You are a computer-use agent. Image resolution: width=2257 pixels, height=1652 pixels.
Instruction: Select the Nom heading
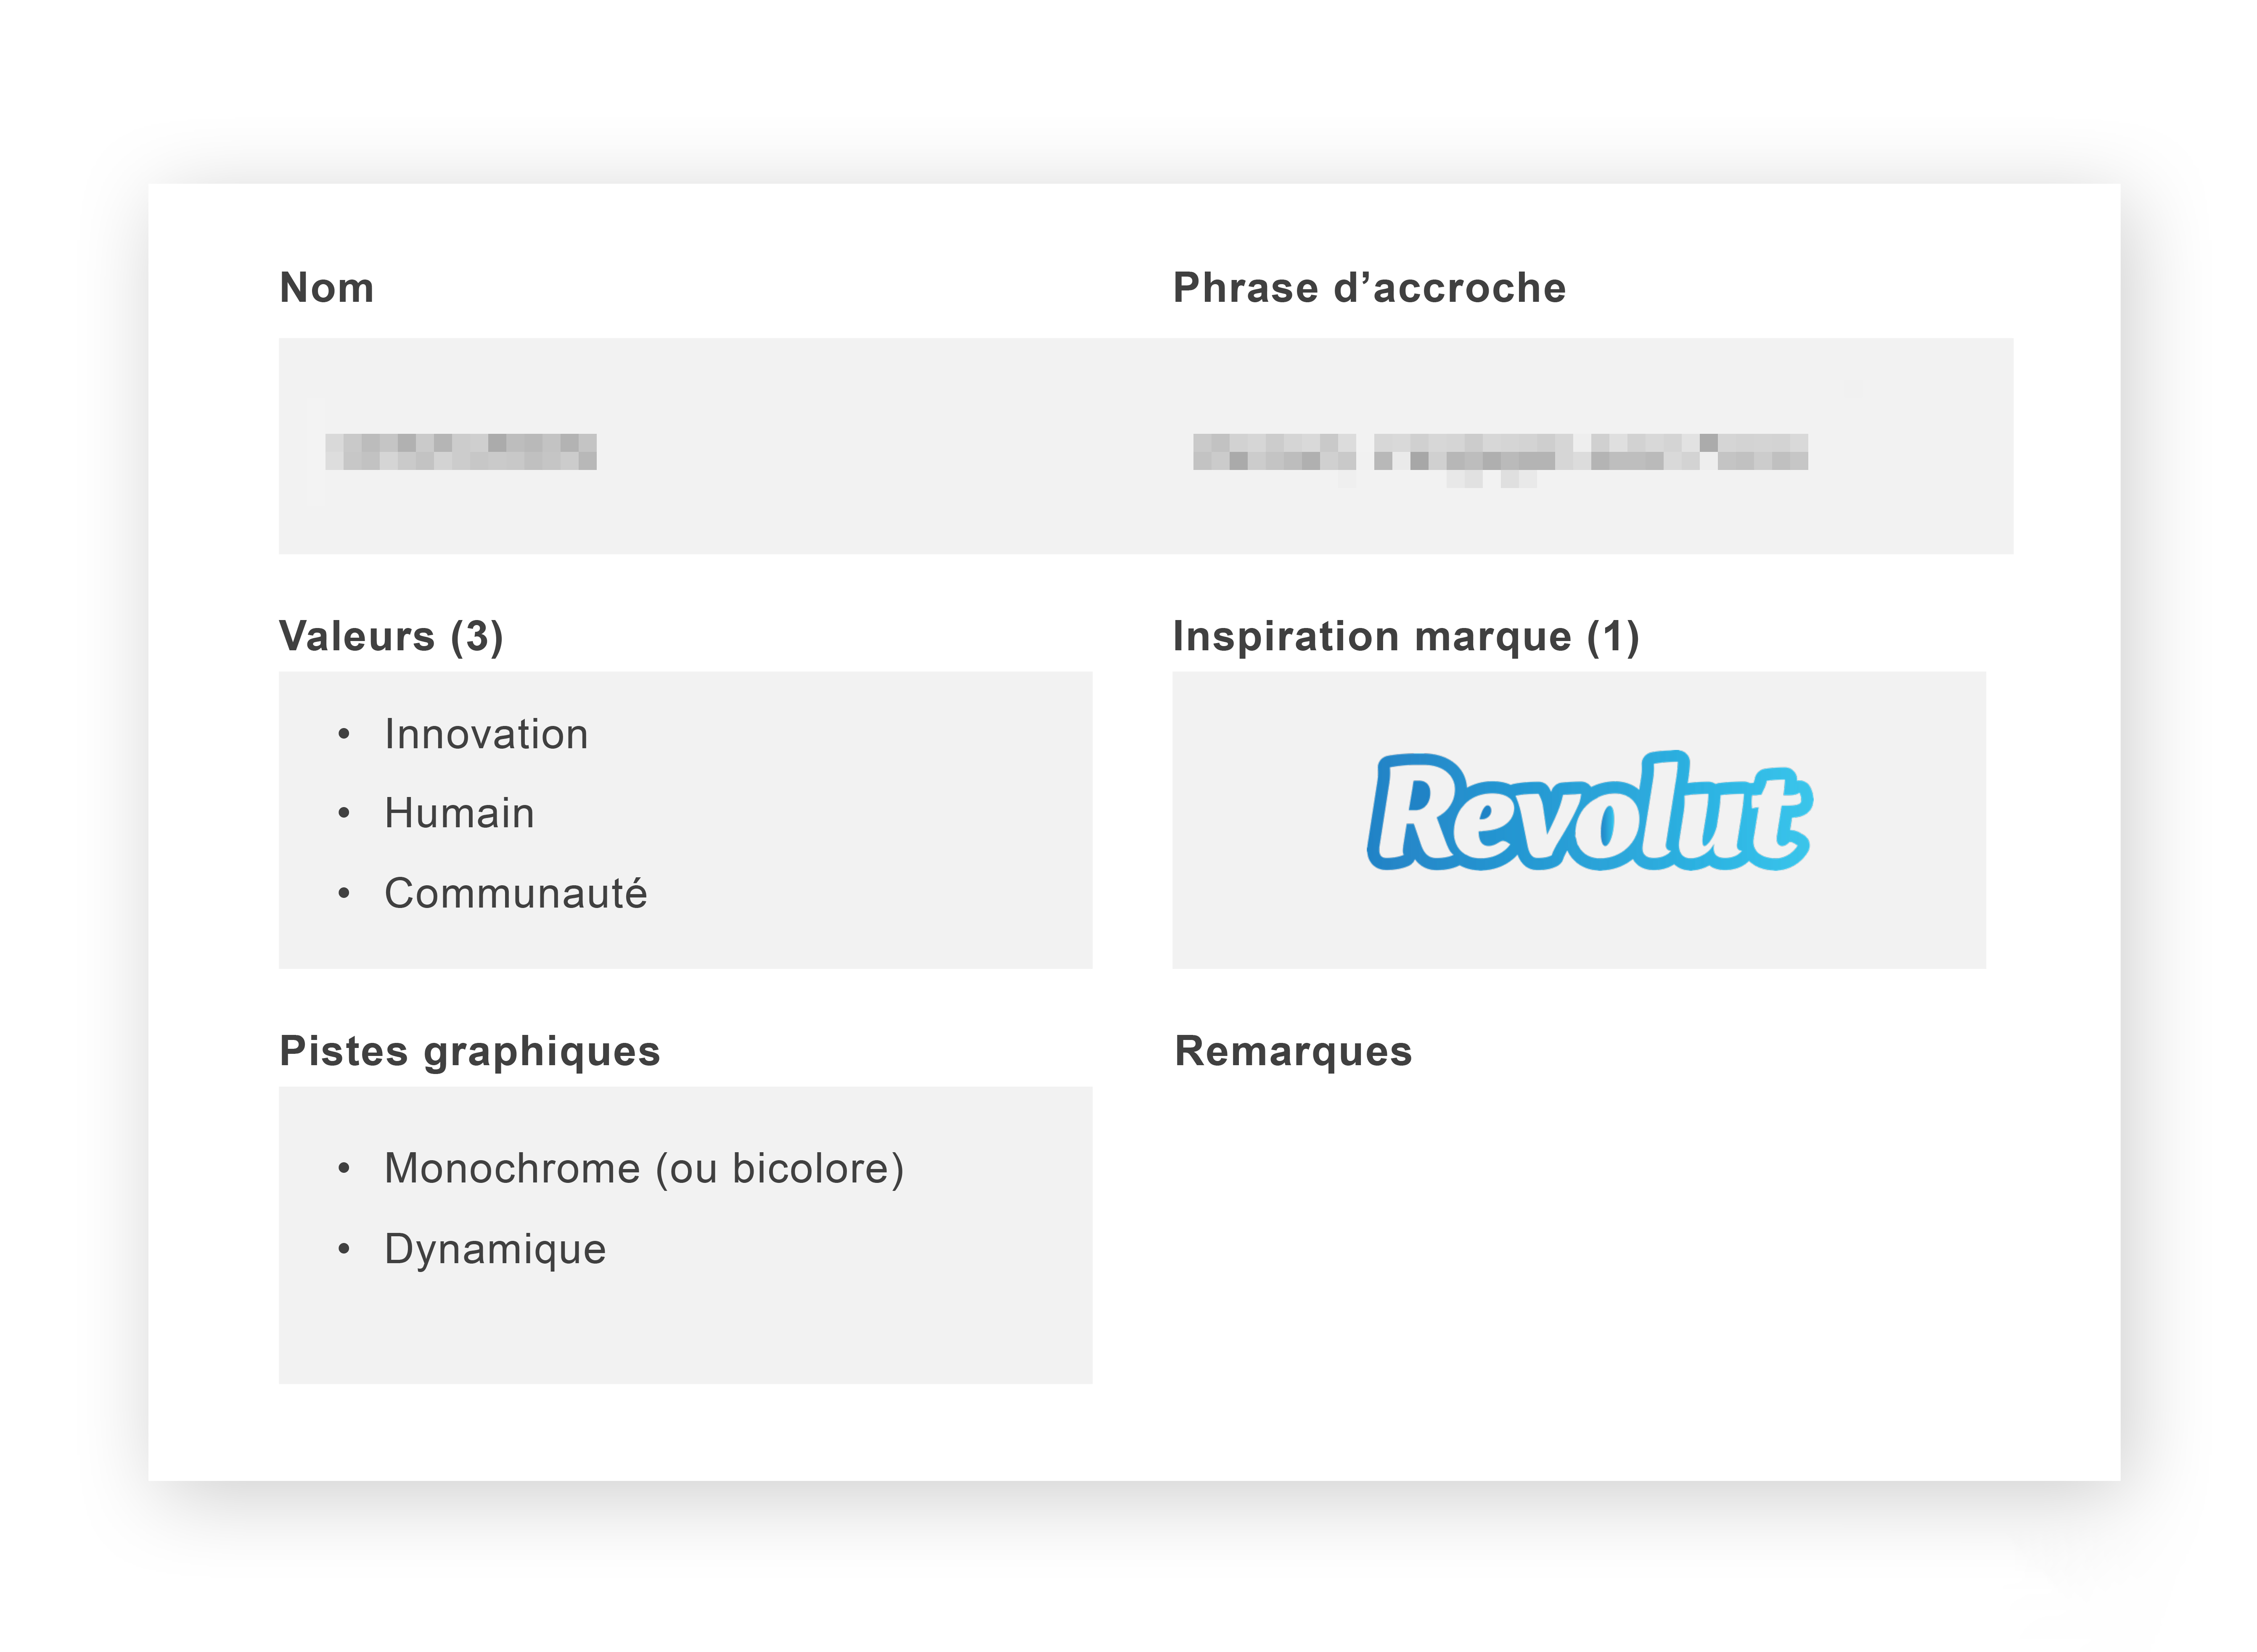(327, 288)
